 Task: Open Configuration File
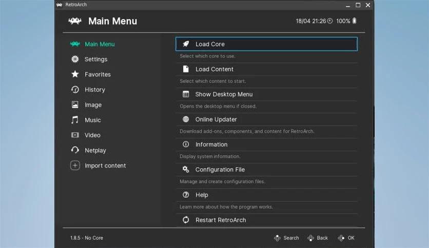click(x=266, y=170)
